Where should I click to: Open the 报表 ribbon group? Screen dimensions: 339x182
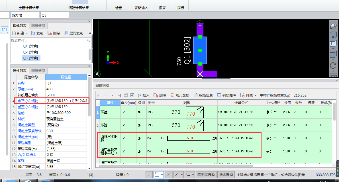tap(162, 8)
